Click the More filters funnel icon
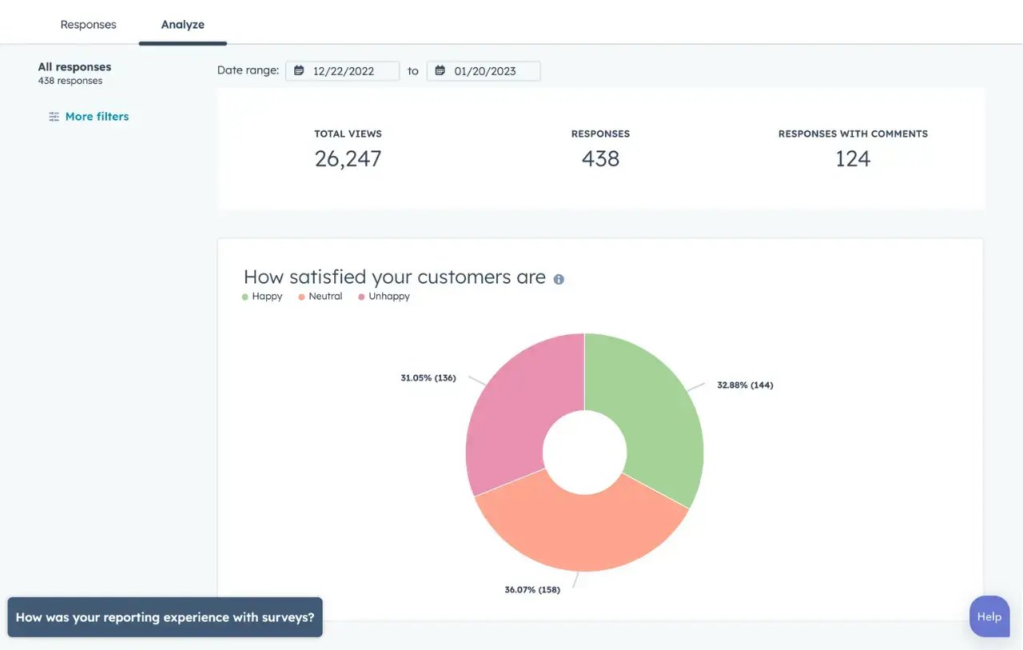 pos(53,116)
